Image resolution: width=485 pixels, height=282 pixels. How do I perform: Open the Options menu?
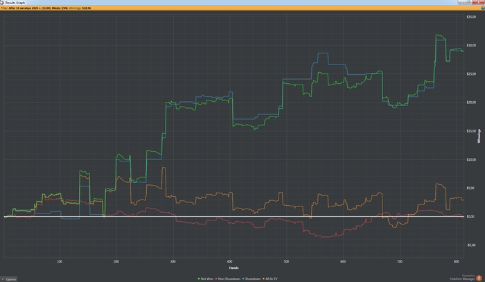pos(8,279)
